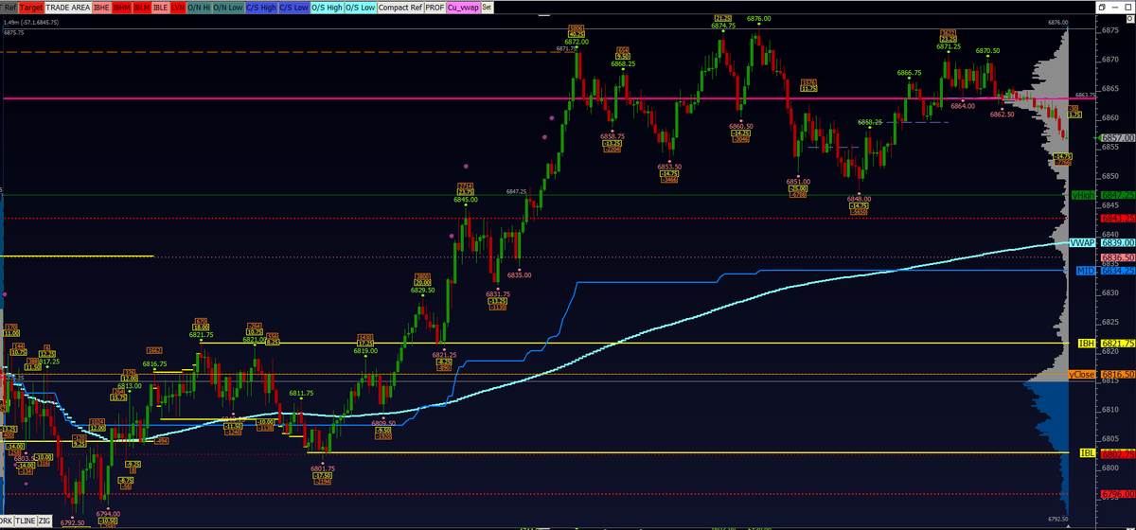Toggle the IBHM level button
The height and width of the screenshot is (530, 1136).
121,7
